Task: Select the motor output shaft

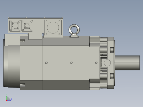Action: coord(127,63)
